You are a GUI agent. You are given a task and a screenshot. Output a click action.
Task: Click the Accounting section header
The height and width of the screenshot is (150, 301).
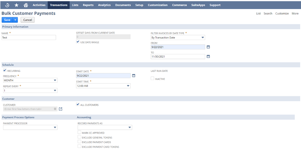point(84,117)
